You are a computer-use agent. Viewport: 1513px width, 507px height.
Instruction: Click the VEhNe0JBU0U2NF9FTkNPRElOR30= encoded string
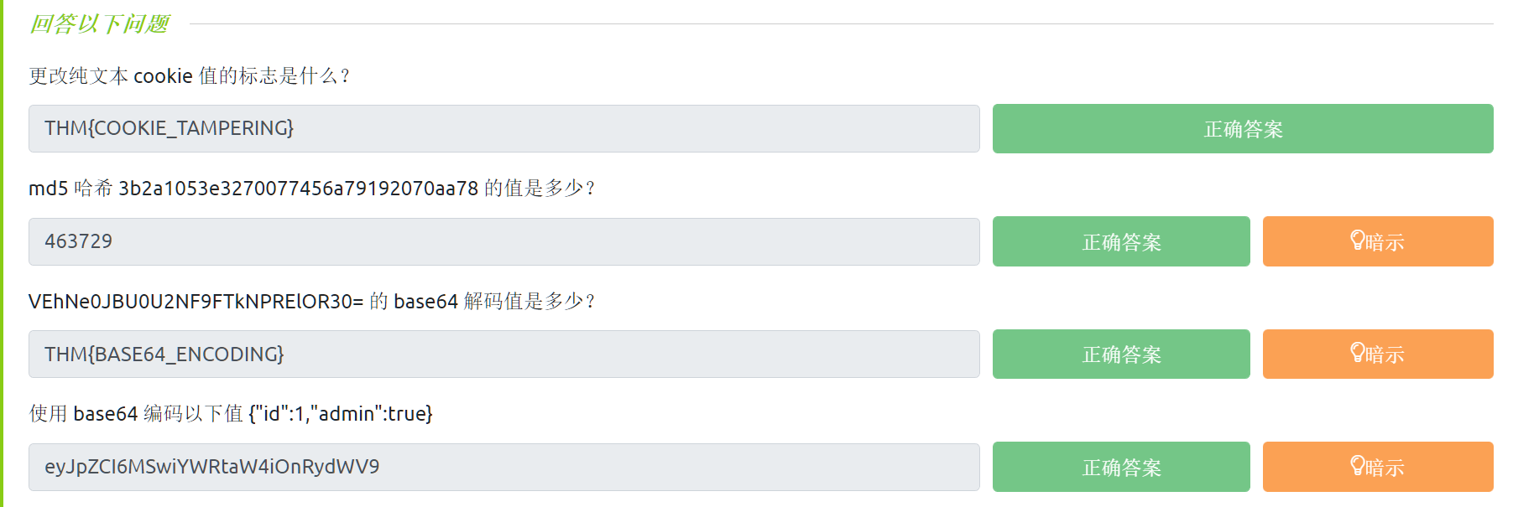coord(196,302)
